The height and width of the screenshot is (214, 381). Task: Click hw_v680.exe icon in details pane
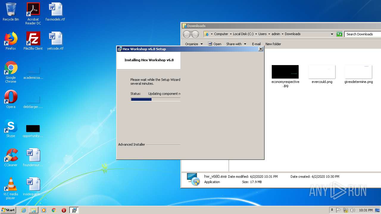point(193,179)
